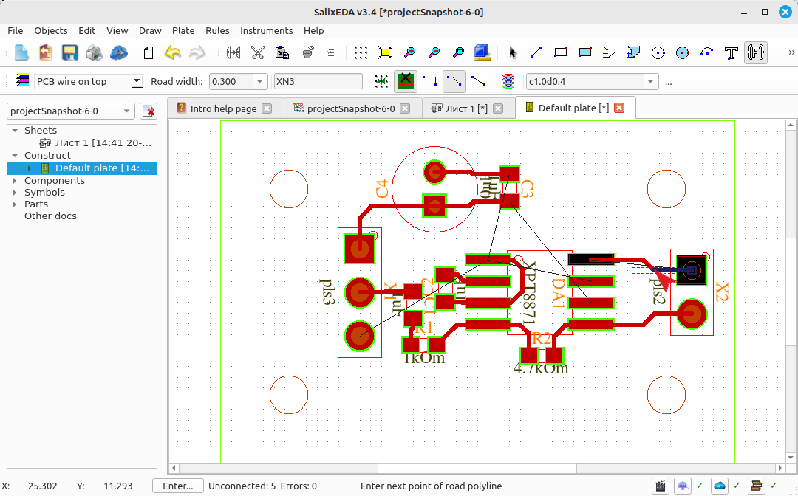Toggle the green X rule check button
This screenshot has height=496, width=798.
(406, 80)
